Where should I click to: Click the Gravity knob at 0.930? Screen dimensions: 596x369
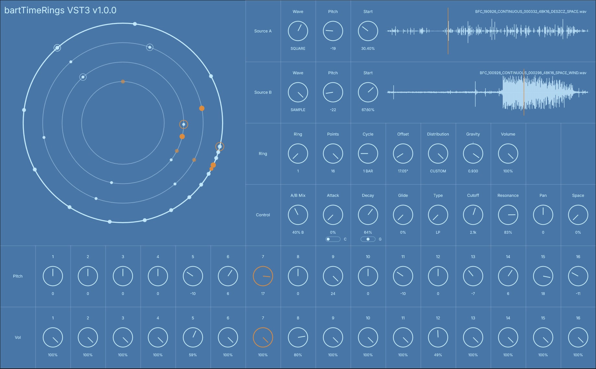pyautogui.click(x=473, y=154)
